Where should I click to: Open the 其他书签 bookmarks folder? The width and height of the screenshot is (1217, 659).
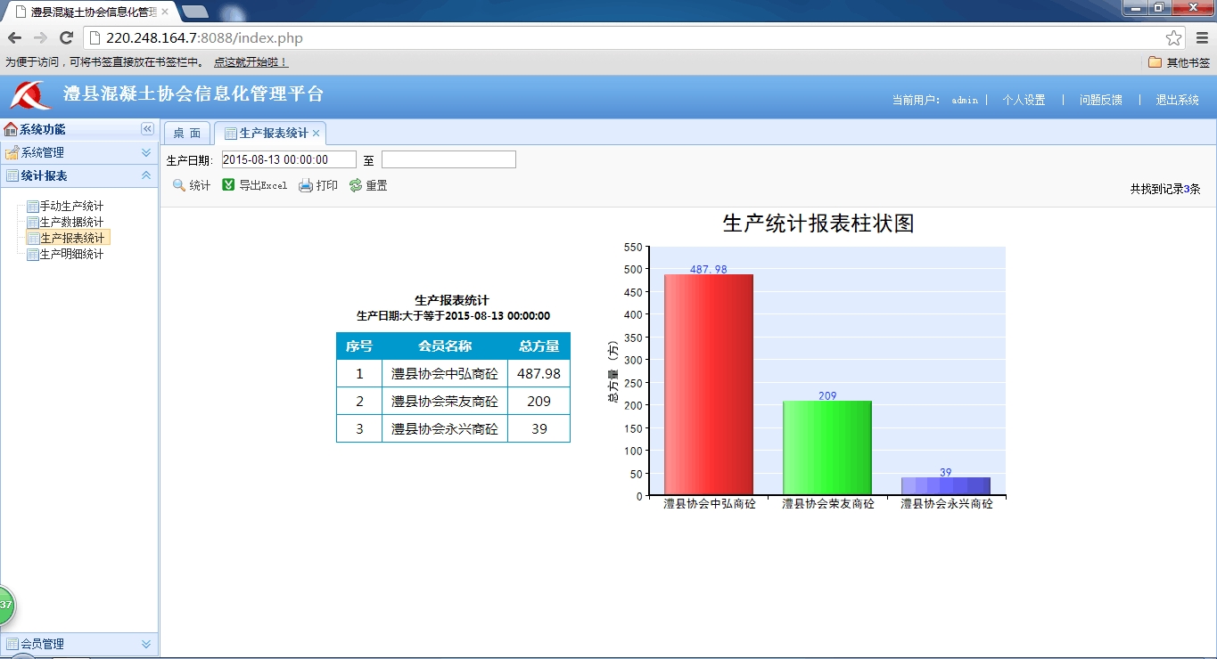(x=1179, y=62)
